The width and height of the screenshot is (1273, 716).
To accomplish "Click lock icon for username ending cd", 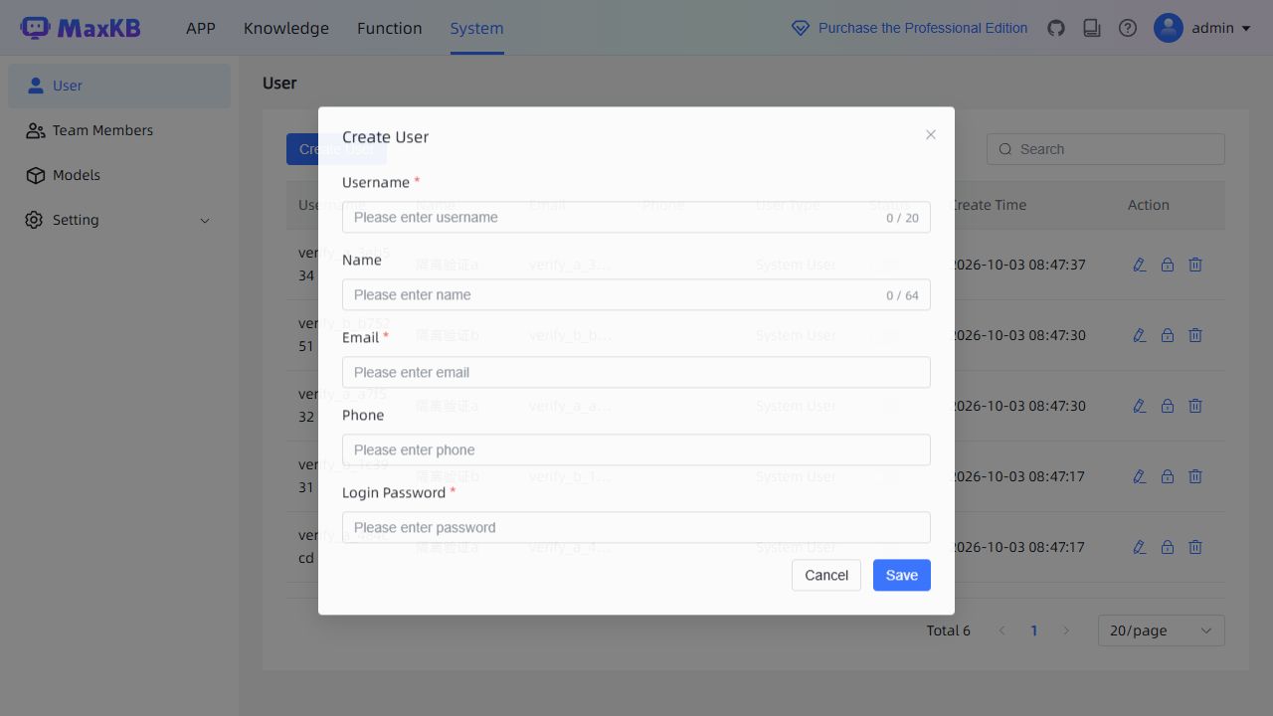I will (x=1168, y=547).
